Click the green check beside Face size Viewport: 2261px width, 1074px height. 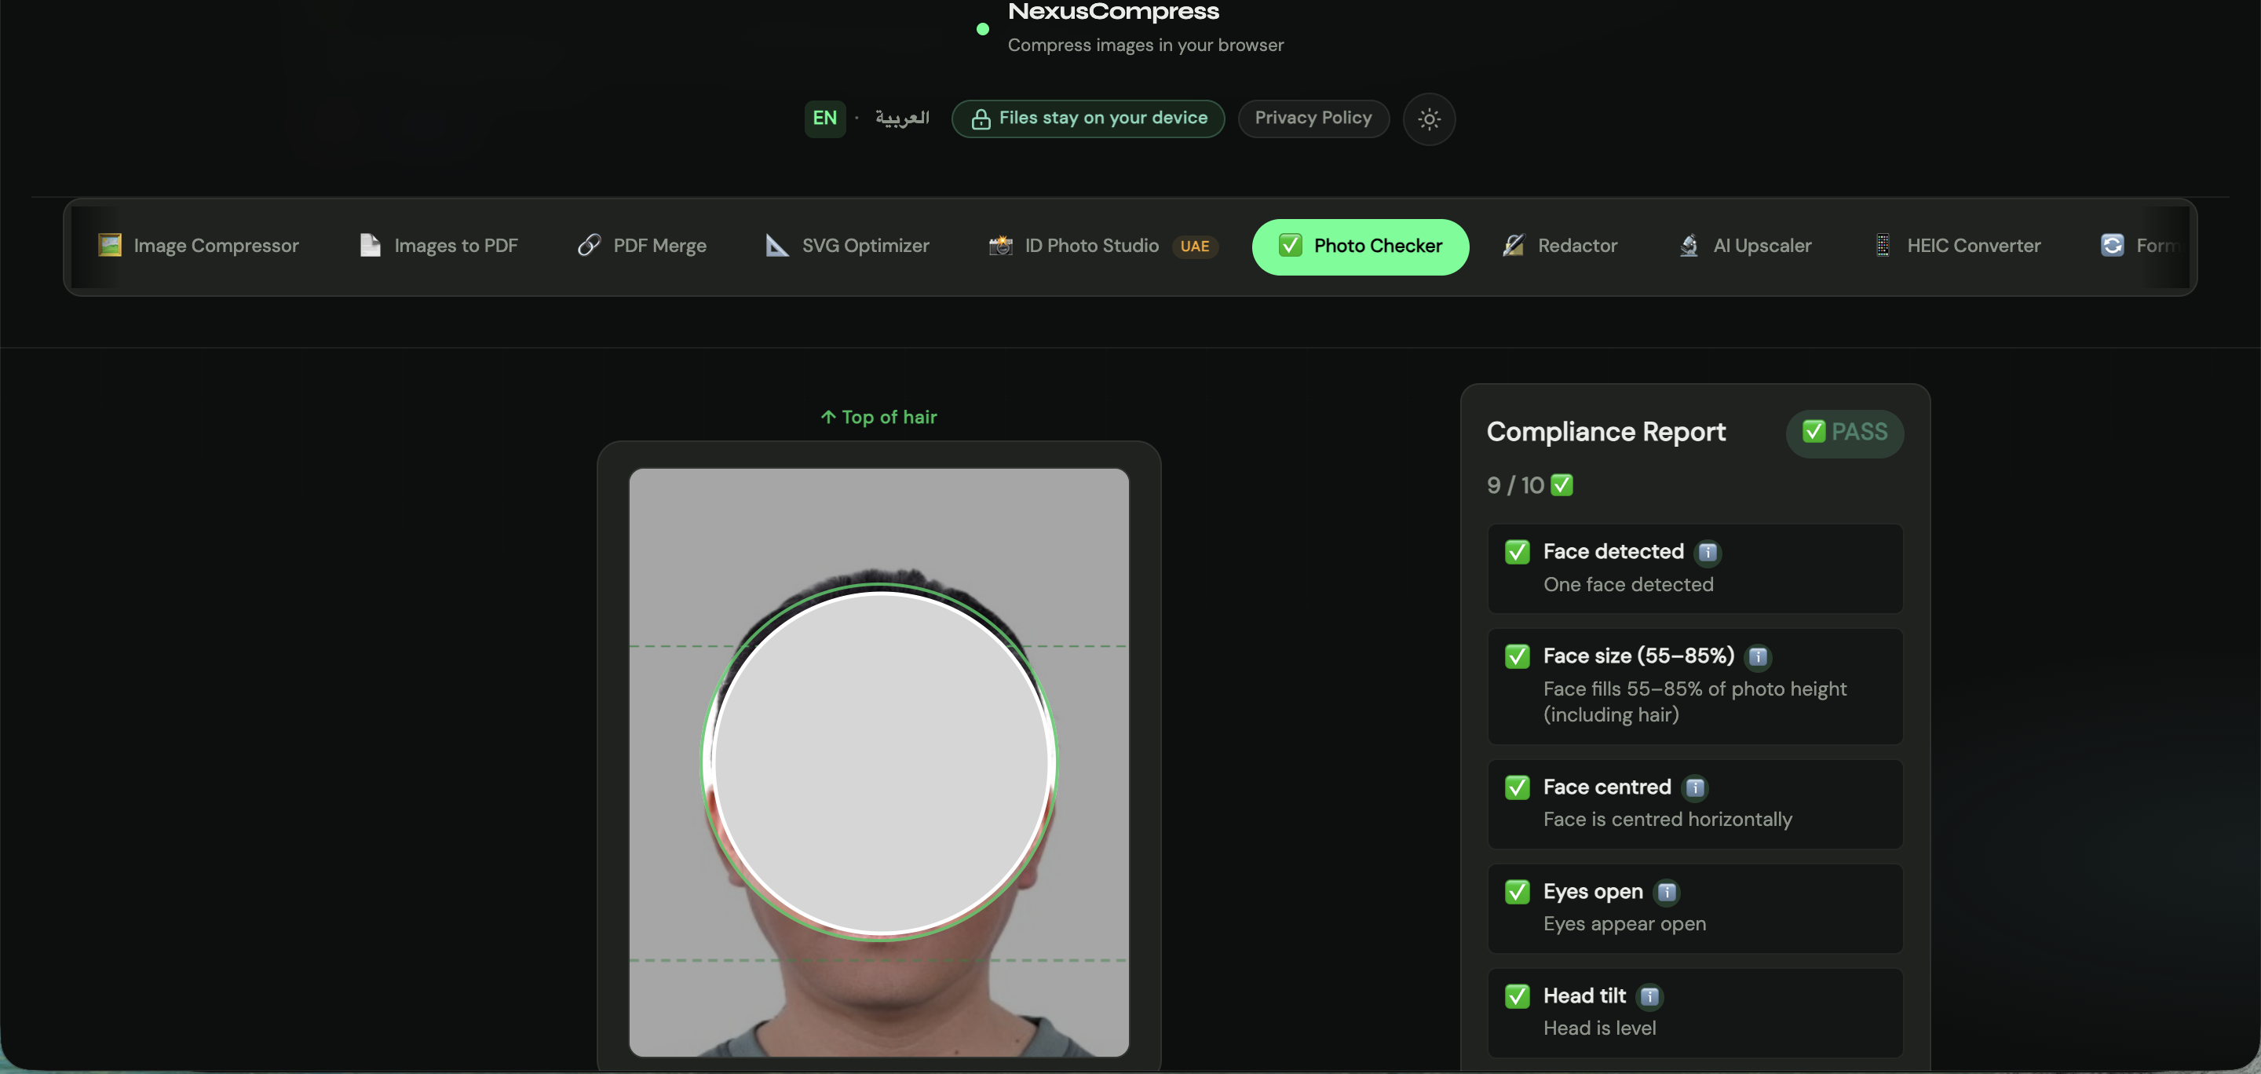tap(1517, 656)
